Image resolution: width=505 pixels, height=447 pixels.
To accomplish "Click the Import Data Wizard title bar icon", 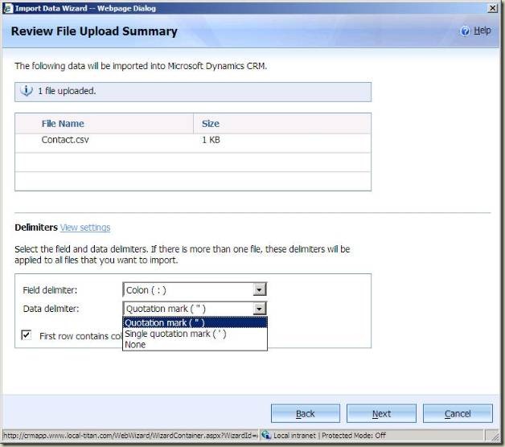I will [7, 7].
